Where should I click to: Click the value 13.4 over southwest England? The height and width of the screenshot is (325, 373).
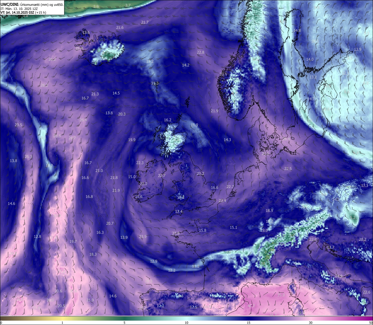click(x=179, y=211)
